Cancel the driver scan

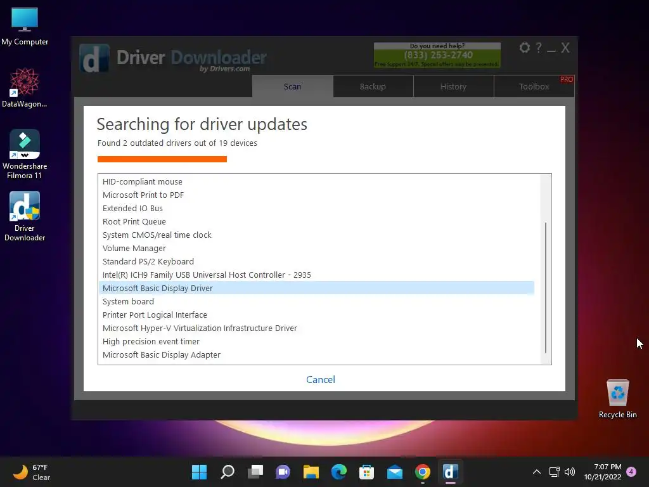(321, 379)
